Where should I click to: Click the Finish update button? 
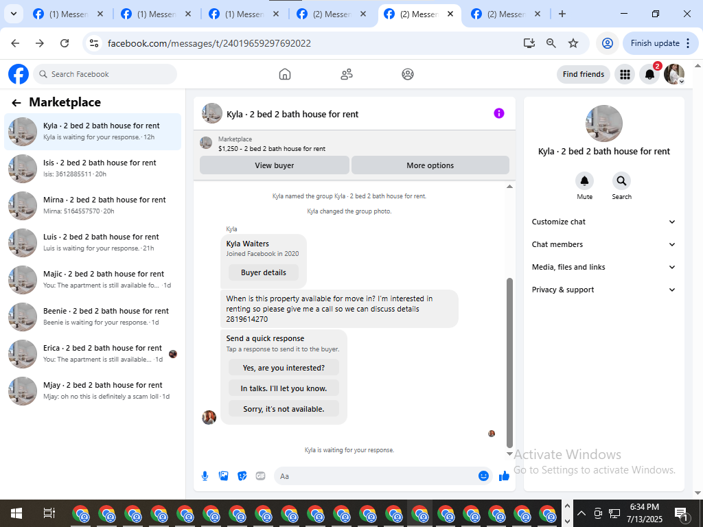pos(660,43)
